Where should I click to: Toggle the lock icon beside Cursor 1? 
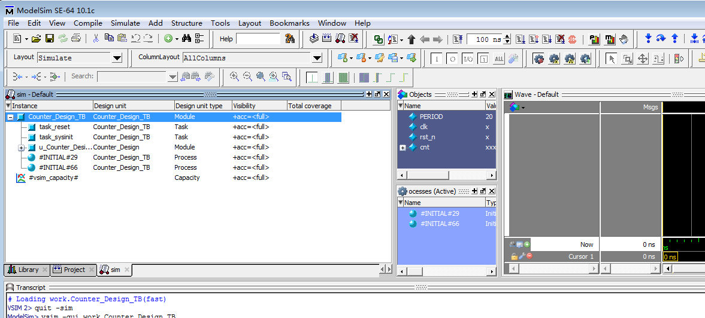coord(514,256)
